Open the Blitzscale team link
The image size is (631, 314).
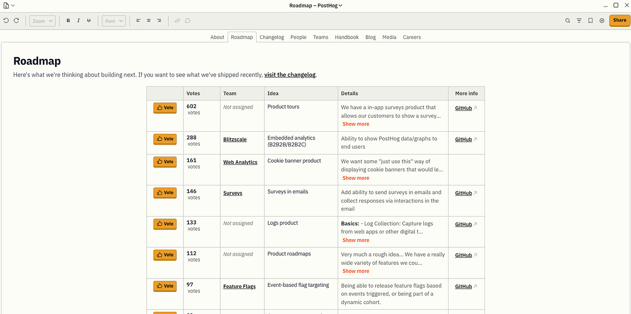click(235, 139)
